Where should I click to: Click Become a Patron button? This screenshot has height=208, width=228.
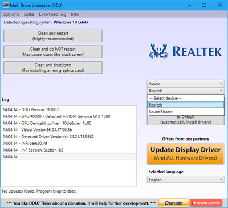pos(206,203)
